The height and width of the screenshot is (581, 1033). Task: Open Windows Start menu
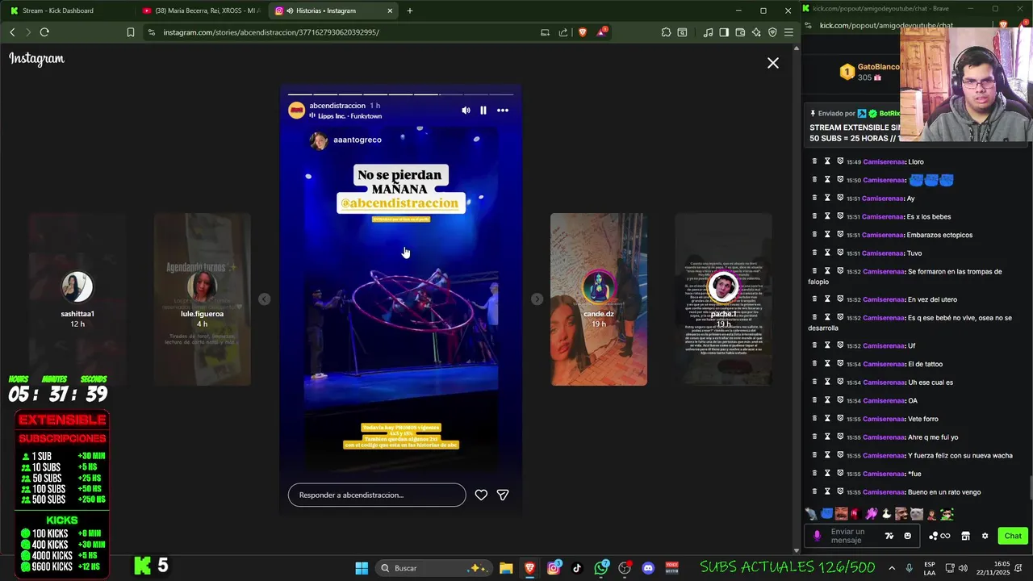point(362,568)
